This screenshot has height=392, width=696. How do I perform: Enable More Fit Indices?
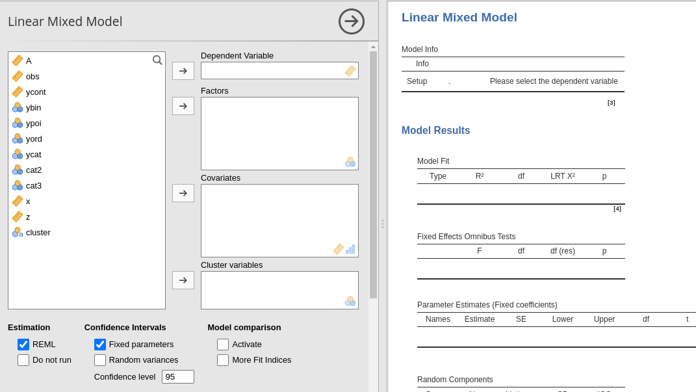tap(222, 360)
